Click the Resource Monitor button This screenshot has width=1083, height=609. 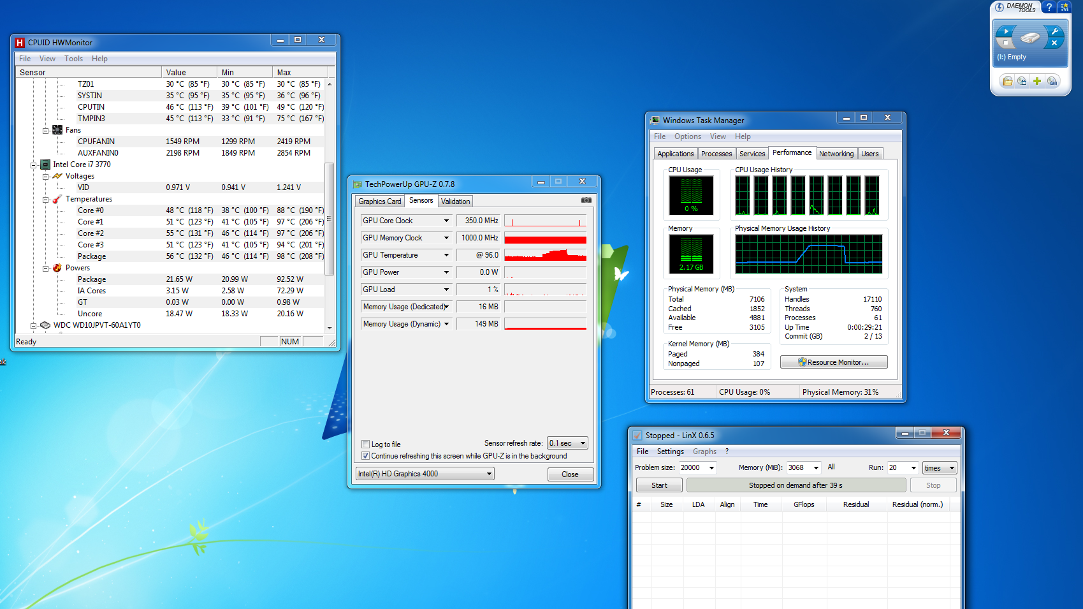833,362
